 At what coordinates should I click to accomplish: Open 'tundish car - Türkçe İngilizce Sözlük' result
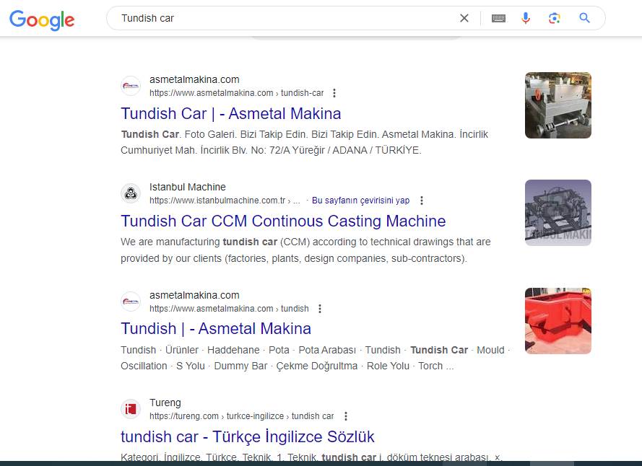click(247, 436)
